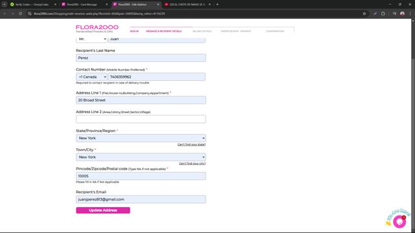Reload the current page
The width and height of the screenshot is (415, 233).
[20, 14]
